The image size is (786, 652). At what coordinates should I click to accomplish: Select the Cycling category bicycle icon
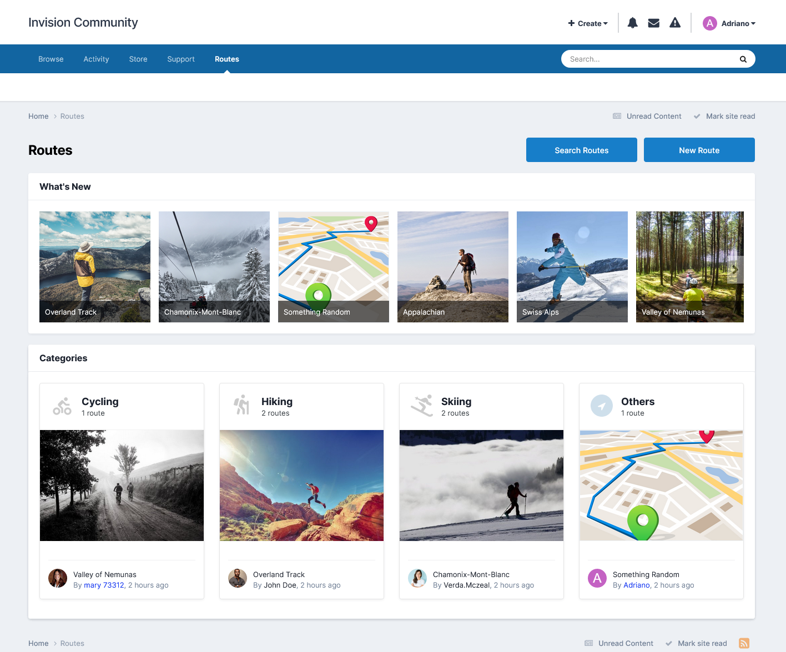tap(62, 406)
